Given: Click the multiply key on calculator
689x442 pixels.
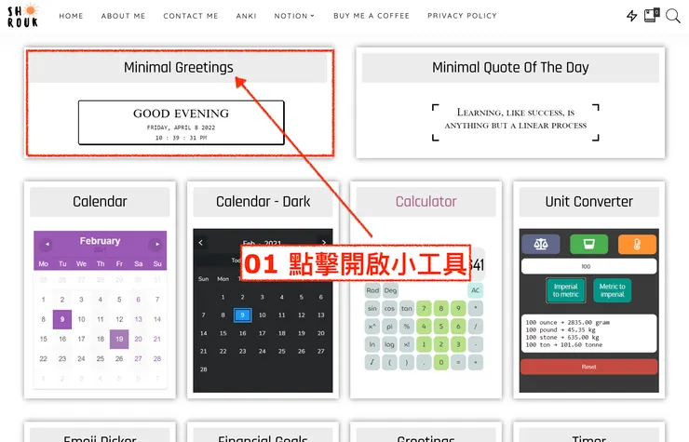Looking at the screenshot, I should click(x=475, y=308).
